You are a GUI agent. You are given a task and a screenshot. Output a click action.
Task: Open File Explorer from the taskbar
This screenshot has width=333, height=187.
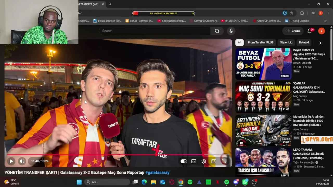[x=153, y=182]
